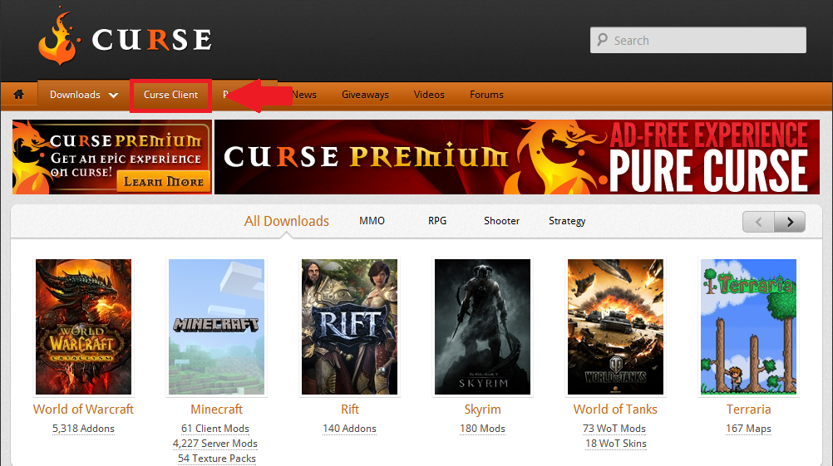833x466 pixels.
Task: Select the MMO category tab
Action: coord(372,221)
